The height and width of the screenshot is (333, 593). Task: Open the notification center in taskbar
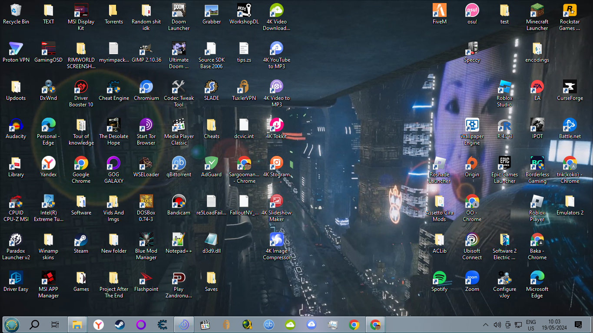578,325
